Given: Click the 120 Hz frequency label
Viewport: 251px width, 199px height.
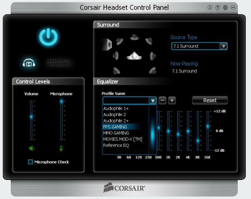Looking at the screenshot, I should pyautogui.click(x=138, y=157).
